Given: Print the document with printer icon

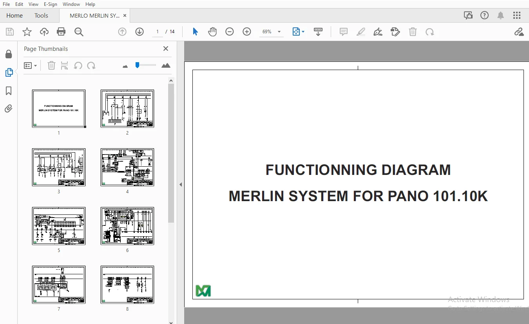Looking at the screenshot, I should tap(61, 32).
